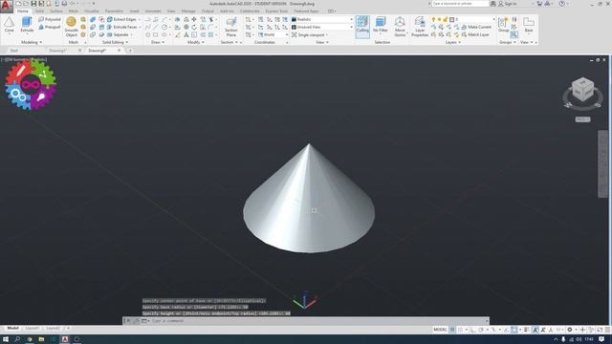Viewport: 612px width, 344px height.
Task: Click the Base view tool
Action: click(529, 25)
